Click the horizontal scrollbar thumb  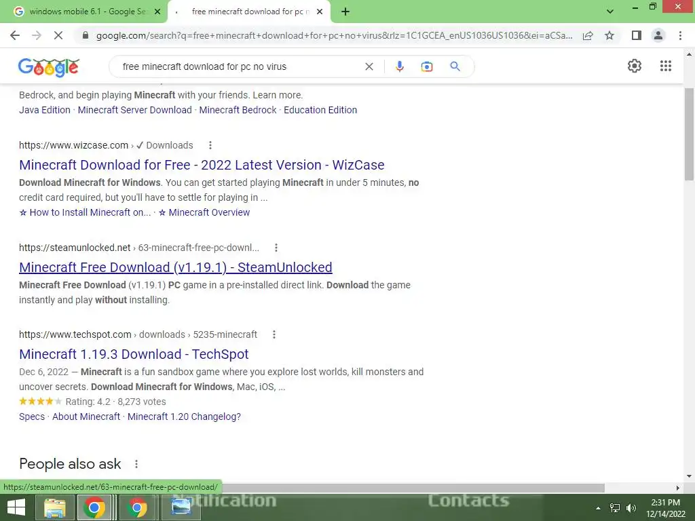point(412,488)
